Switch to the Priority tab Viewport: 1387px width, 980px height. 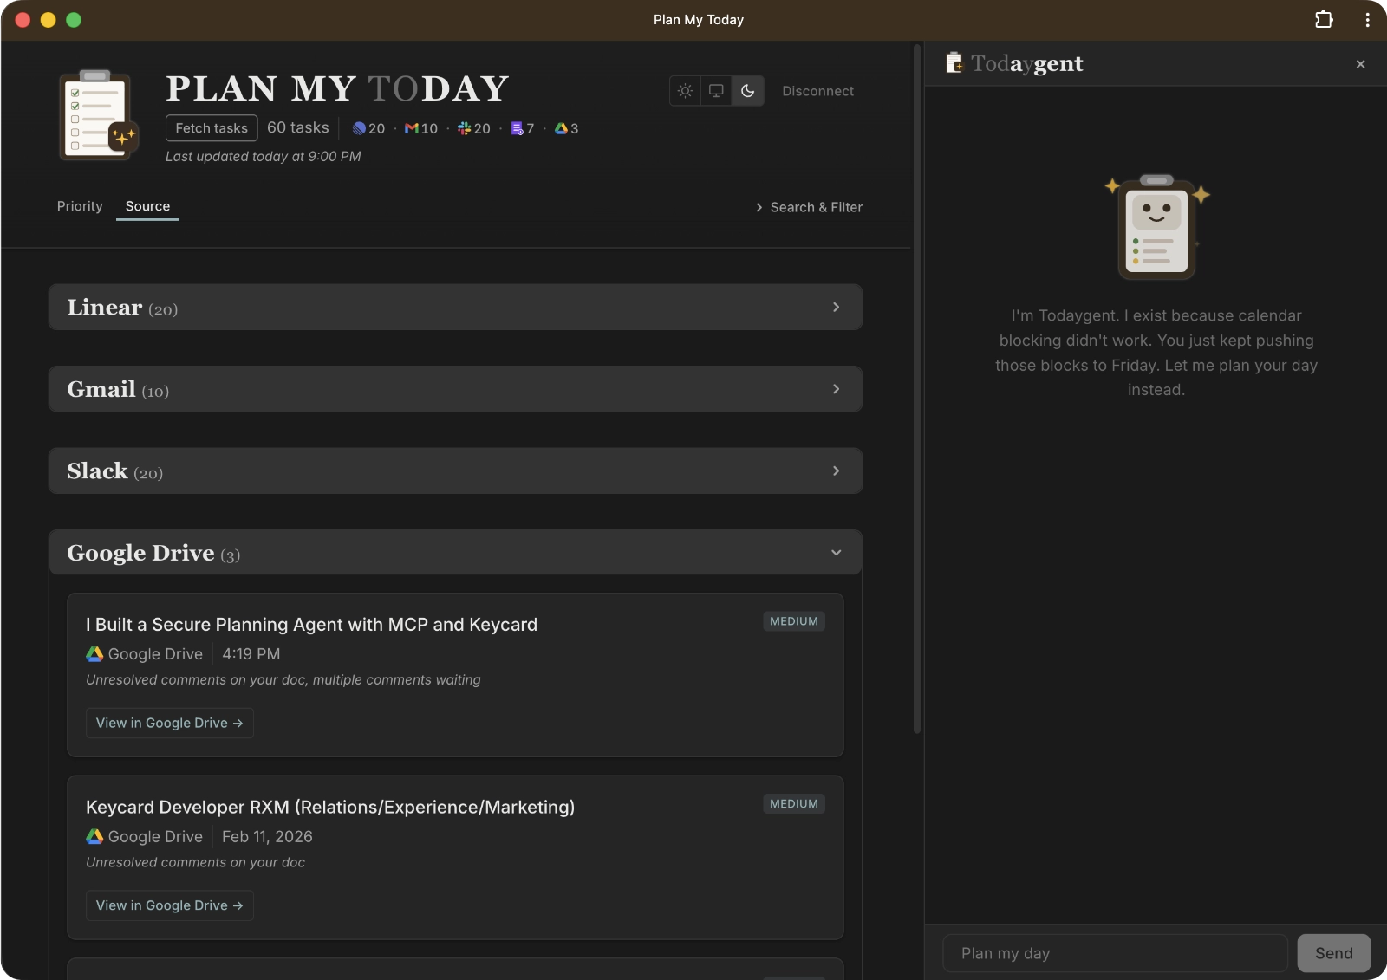(x=79, y=206)
